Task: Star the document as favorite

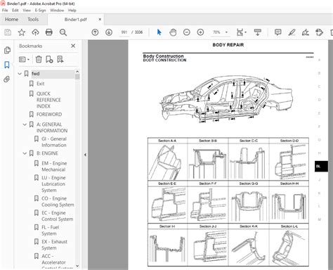Action: 22,32
